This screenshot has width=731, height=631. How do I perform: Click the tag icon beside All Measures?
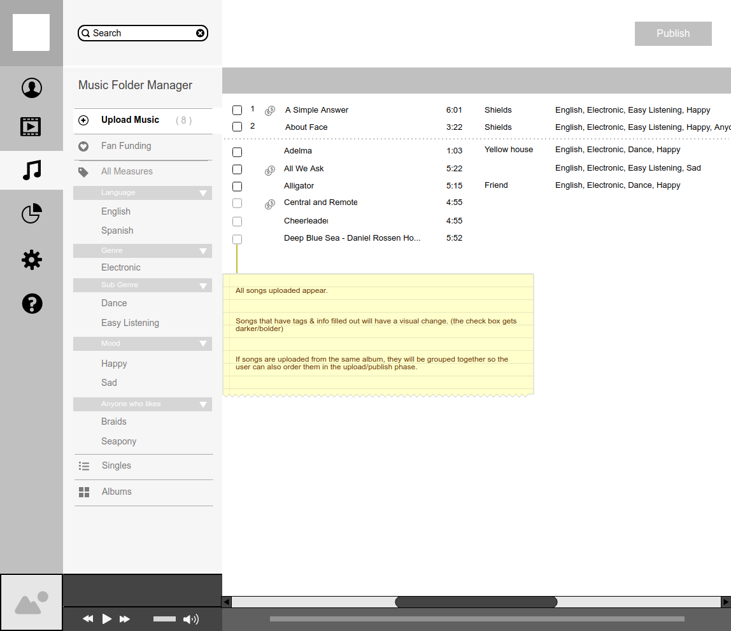[83, 172]
